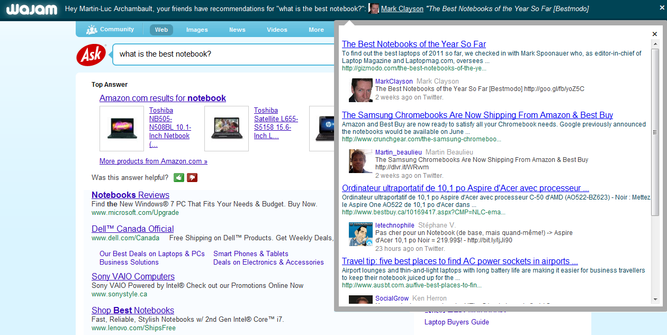
Task: Click the crunchgear.com URL in the popup
Action: pos(421,139)
